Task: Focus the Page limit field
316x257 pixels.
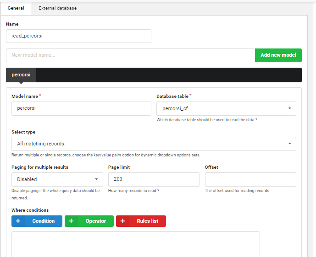Action: pos(153,179)
